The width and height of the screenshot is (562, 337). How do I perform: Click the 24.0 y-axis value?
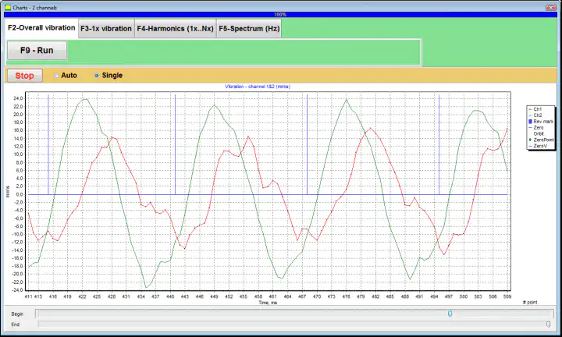pos(18,98)
